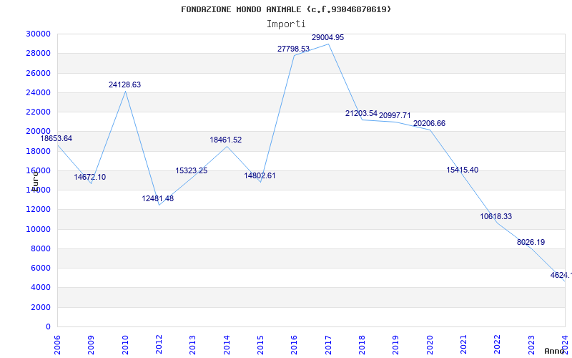This screenshot has width=572, height=358.
Task: Select data label 20206.66
Action: [x=430, y=123]
